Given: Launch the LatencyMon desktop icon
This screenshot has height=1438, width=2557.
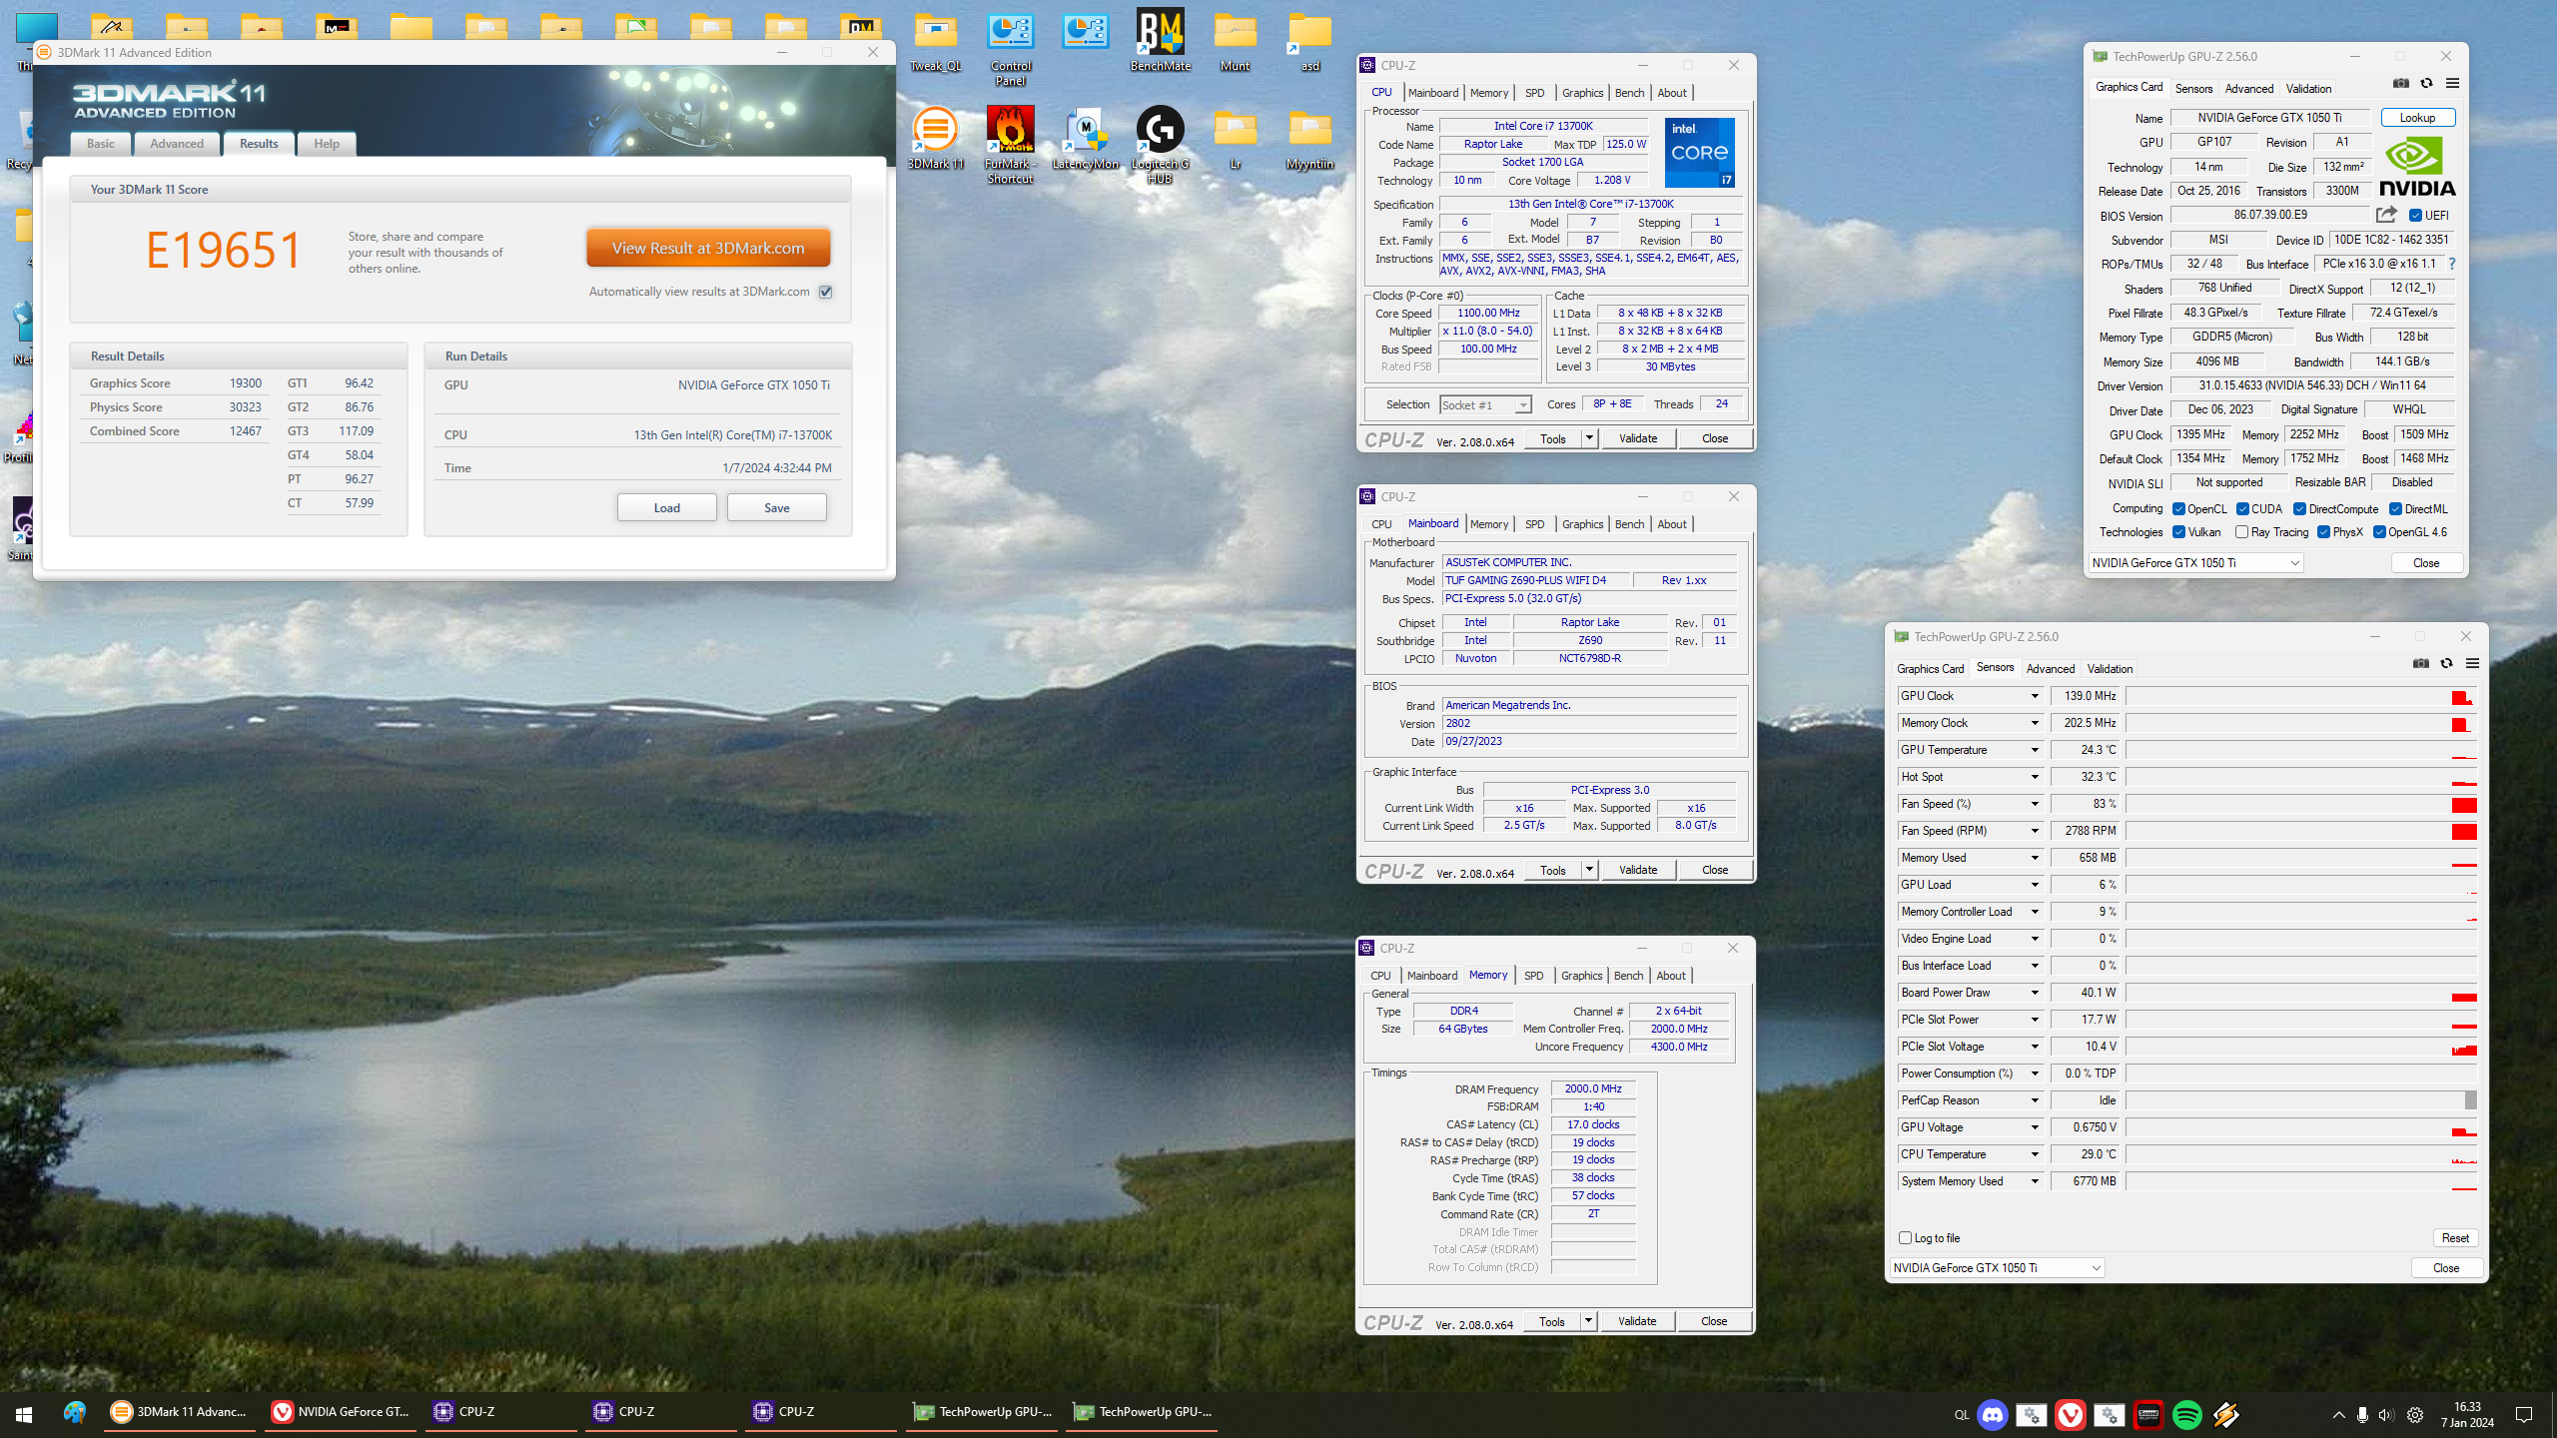Looking at the screenshot, I should pyautogui.click(x=1085, y=138).
